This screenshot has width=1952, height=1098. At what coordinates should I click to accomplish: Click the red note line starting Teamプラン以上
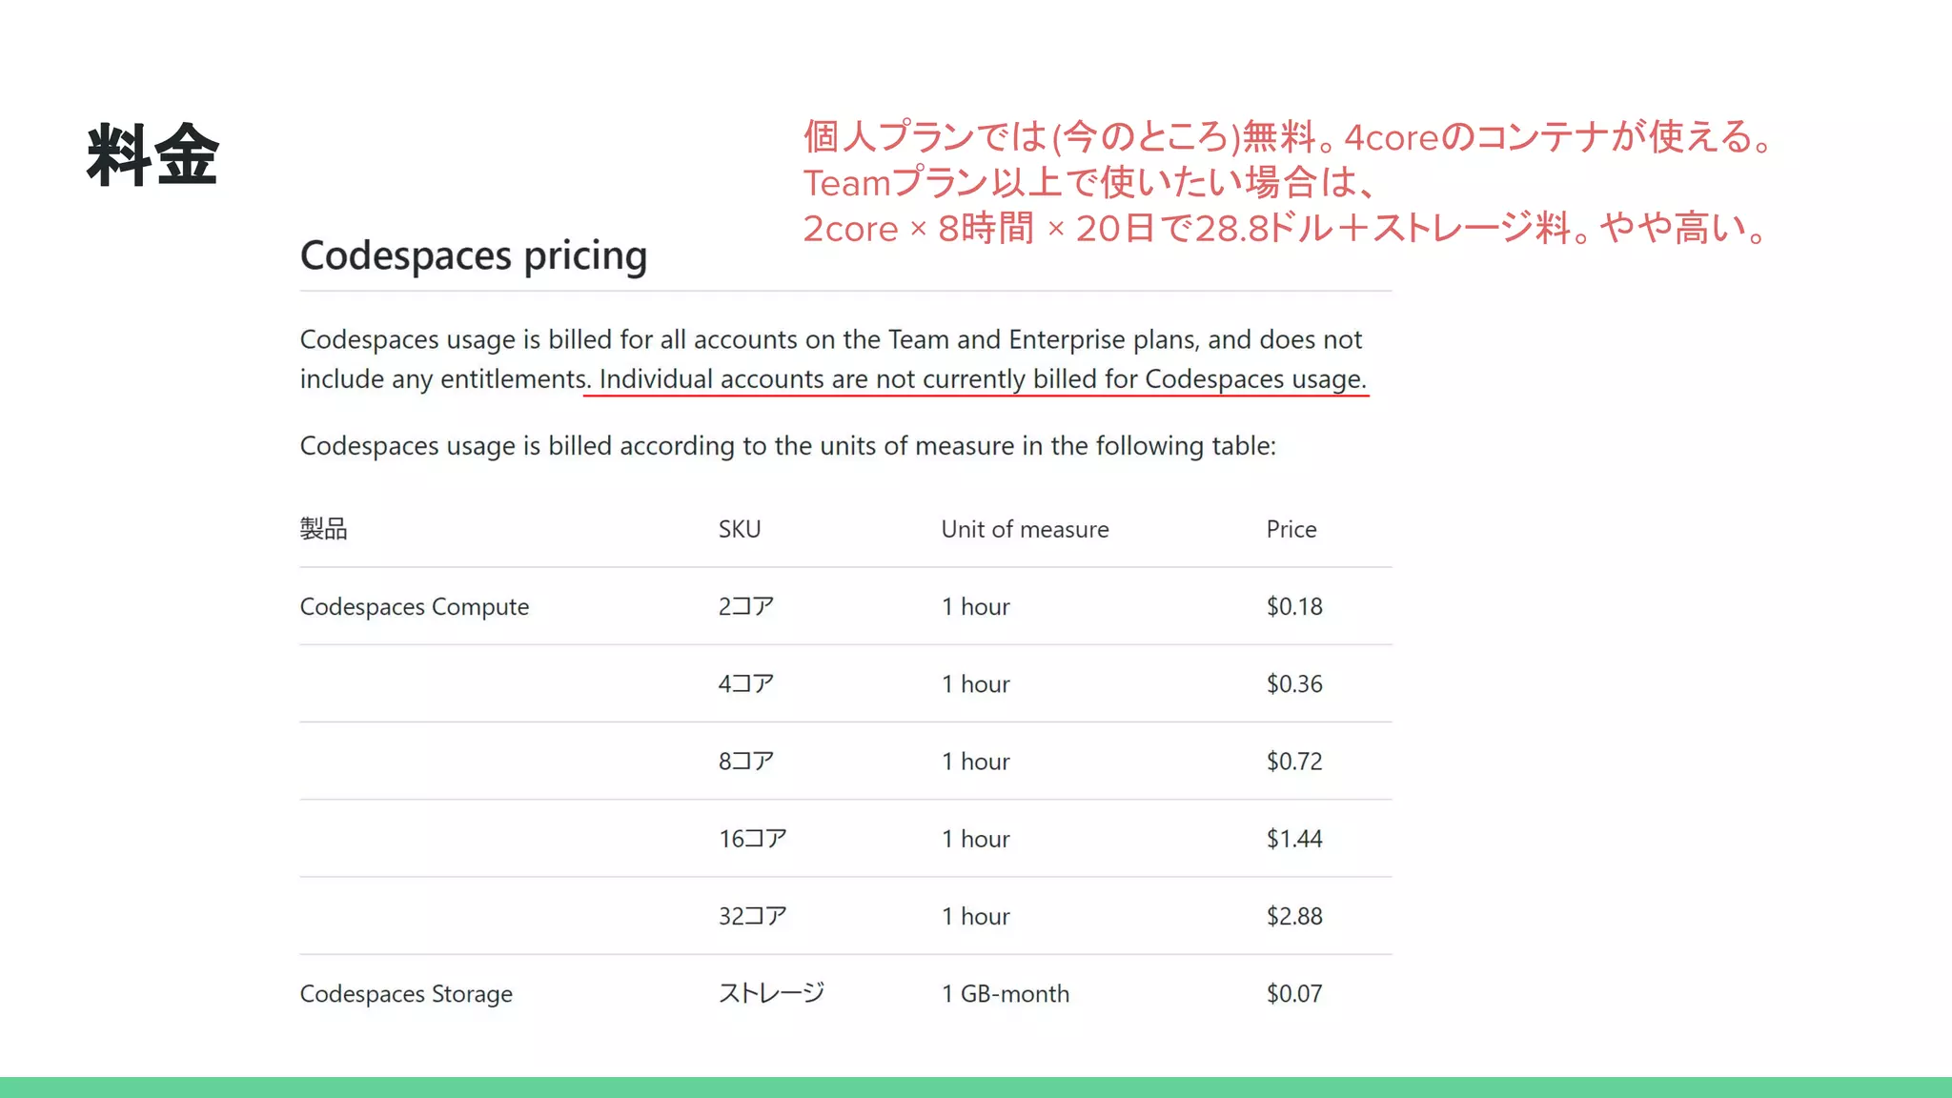click(1088, 182)
